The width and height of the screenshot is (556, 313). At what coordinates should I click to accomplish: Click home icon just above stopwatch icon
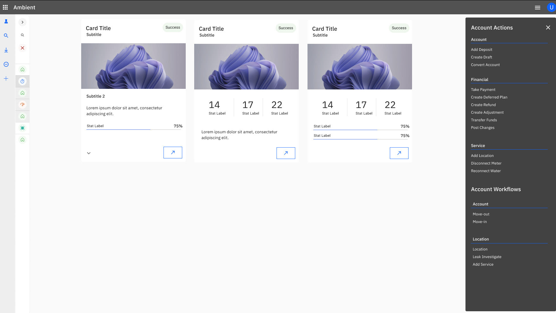22,70
